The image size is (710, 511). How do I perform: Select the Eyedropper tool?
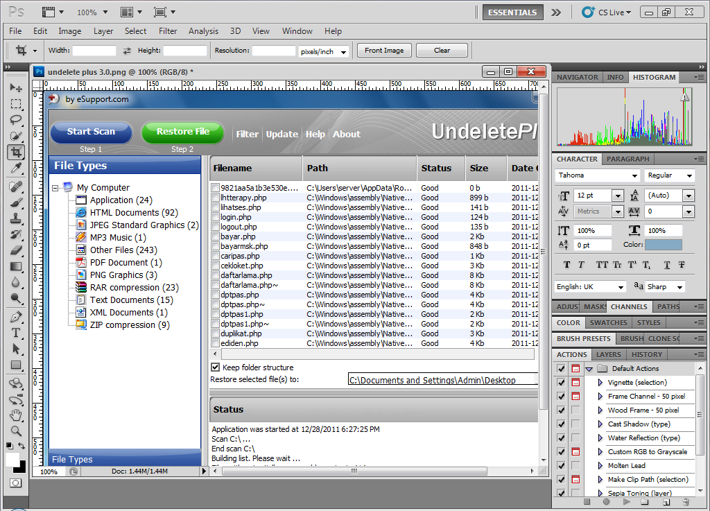tap(16, 168)
